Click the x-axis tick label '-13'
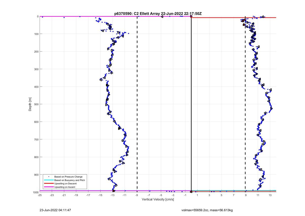Screen dimensions: 305x216 click(x=113, y=195)
